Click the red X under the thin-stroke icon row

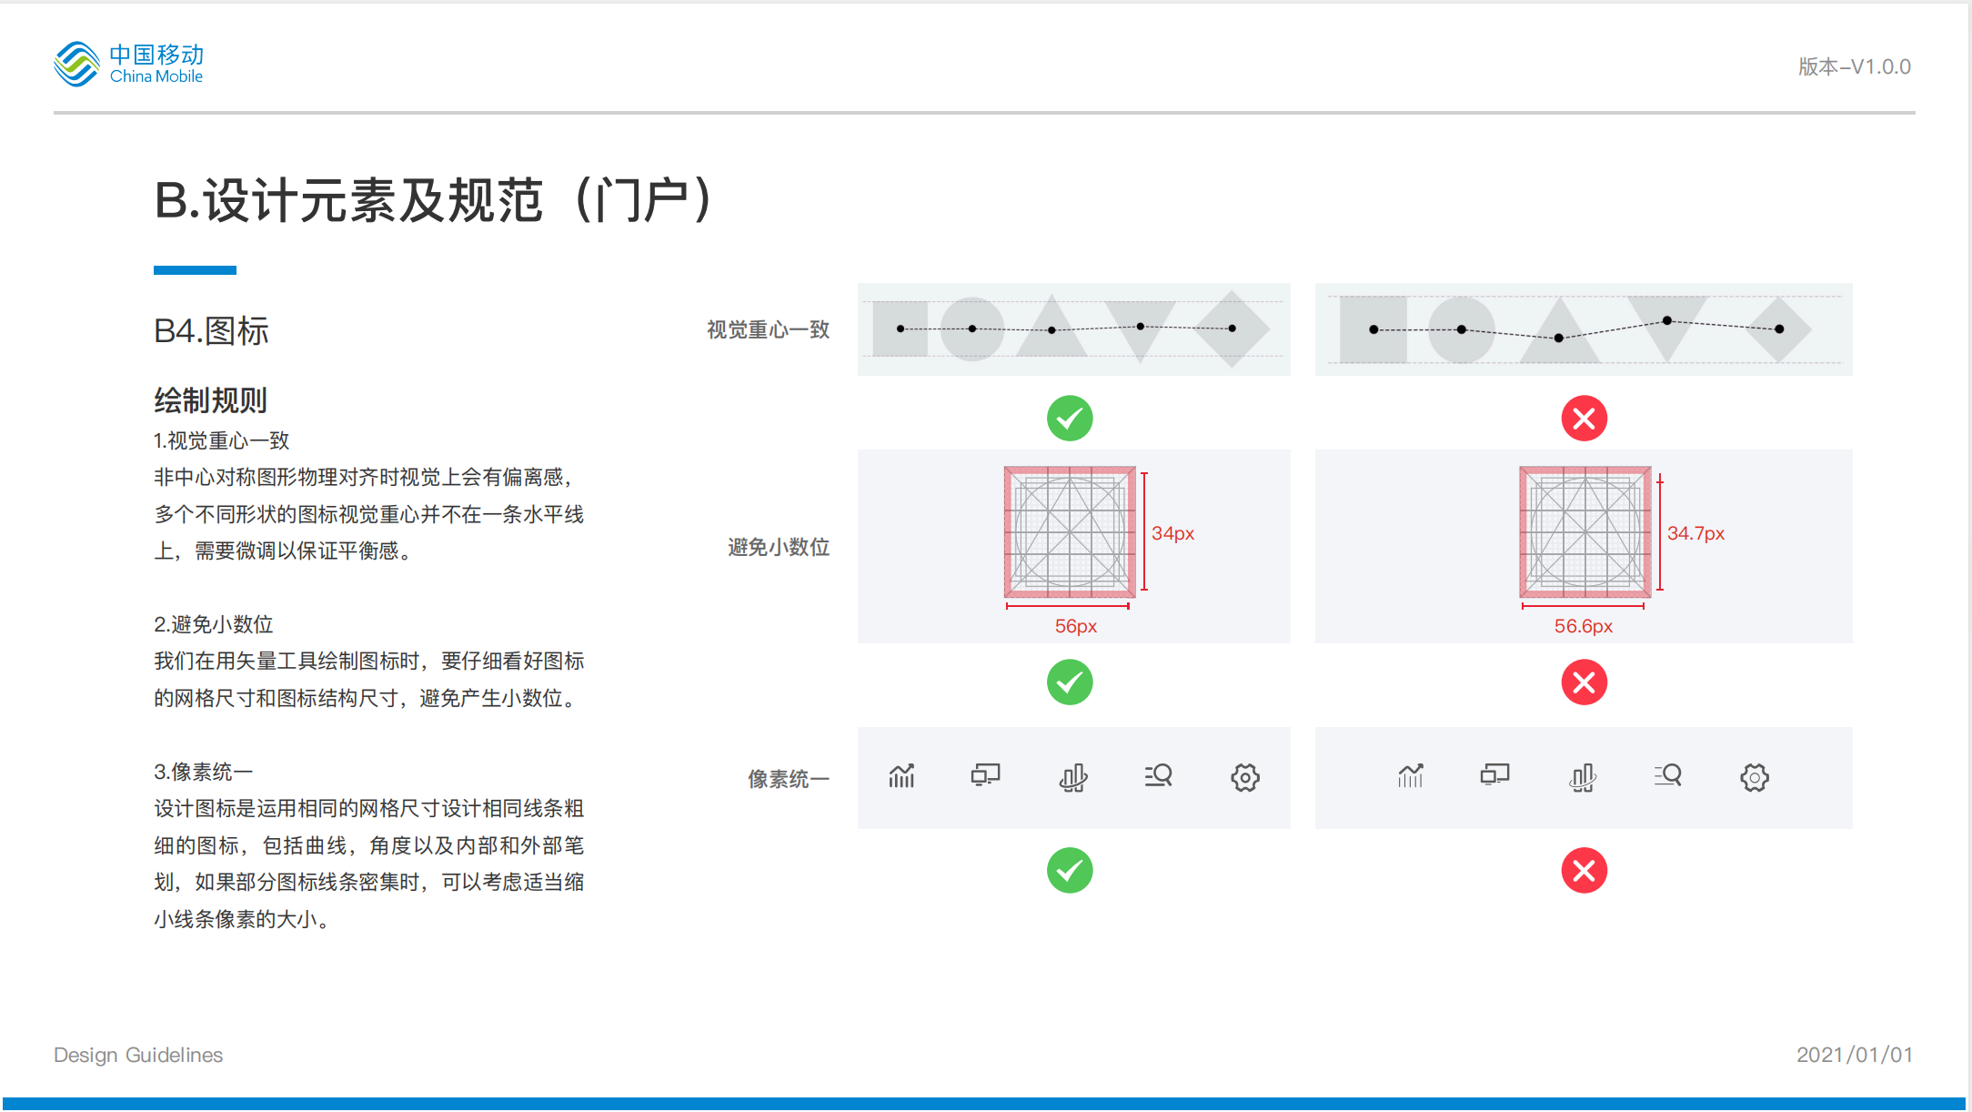pos(1584,871)
